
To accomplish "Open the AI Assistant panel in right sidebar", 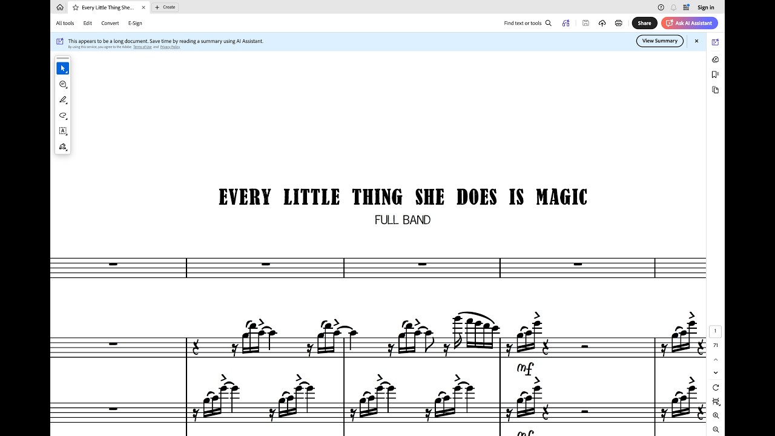I will [x=715, y=42].
